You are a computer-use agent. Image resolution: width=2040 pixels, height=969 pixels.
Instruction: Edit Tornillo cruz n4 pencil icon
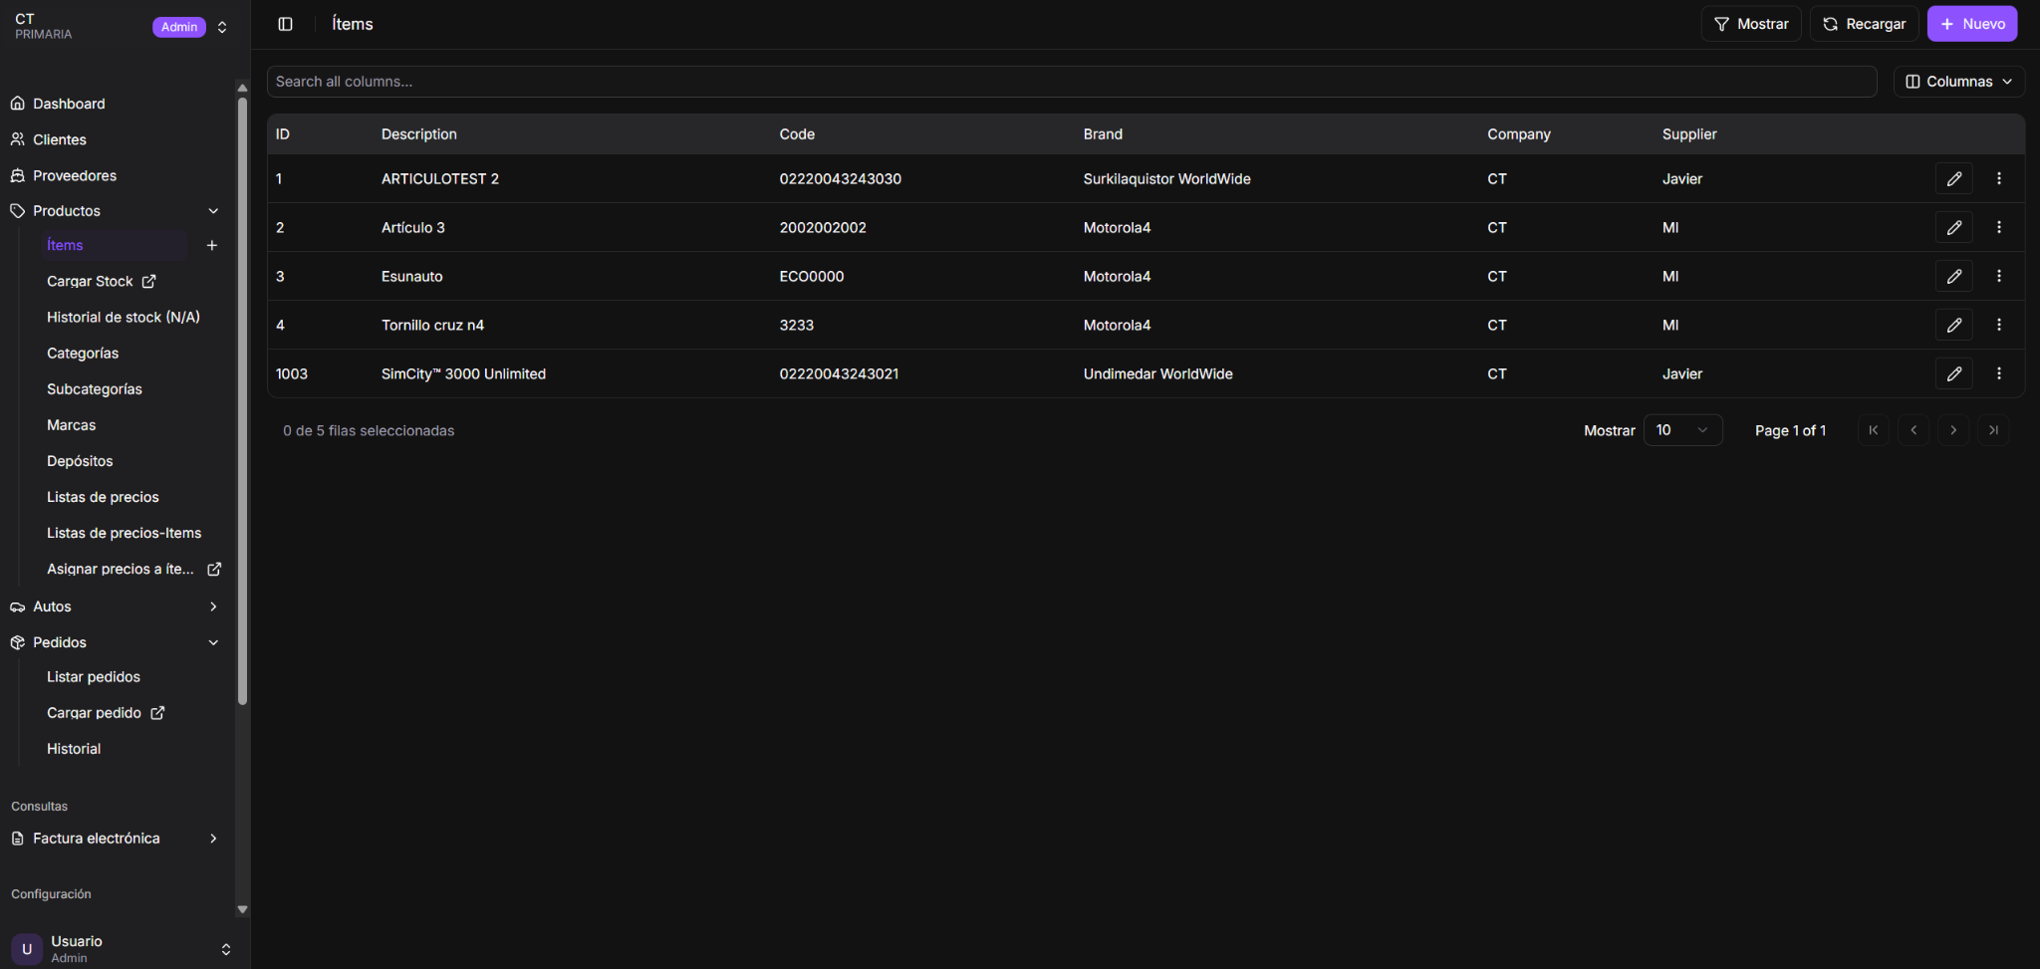click(x=1954, y=326)
